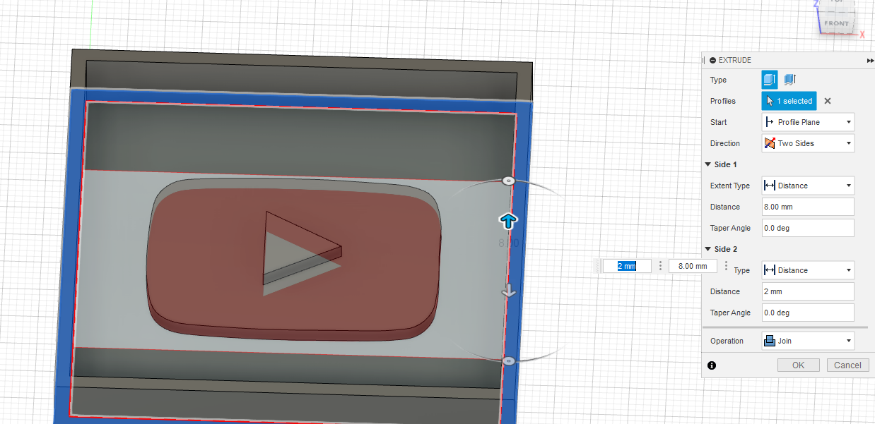Screen dimensions: 875x424
Task: Open options dots beside floating 2 mm box
Action: point(660,266)
